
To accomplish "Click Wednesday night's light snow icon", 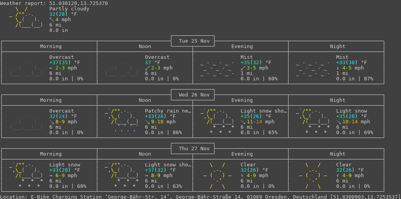I will point(313,120).
